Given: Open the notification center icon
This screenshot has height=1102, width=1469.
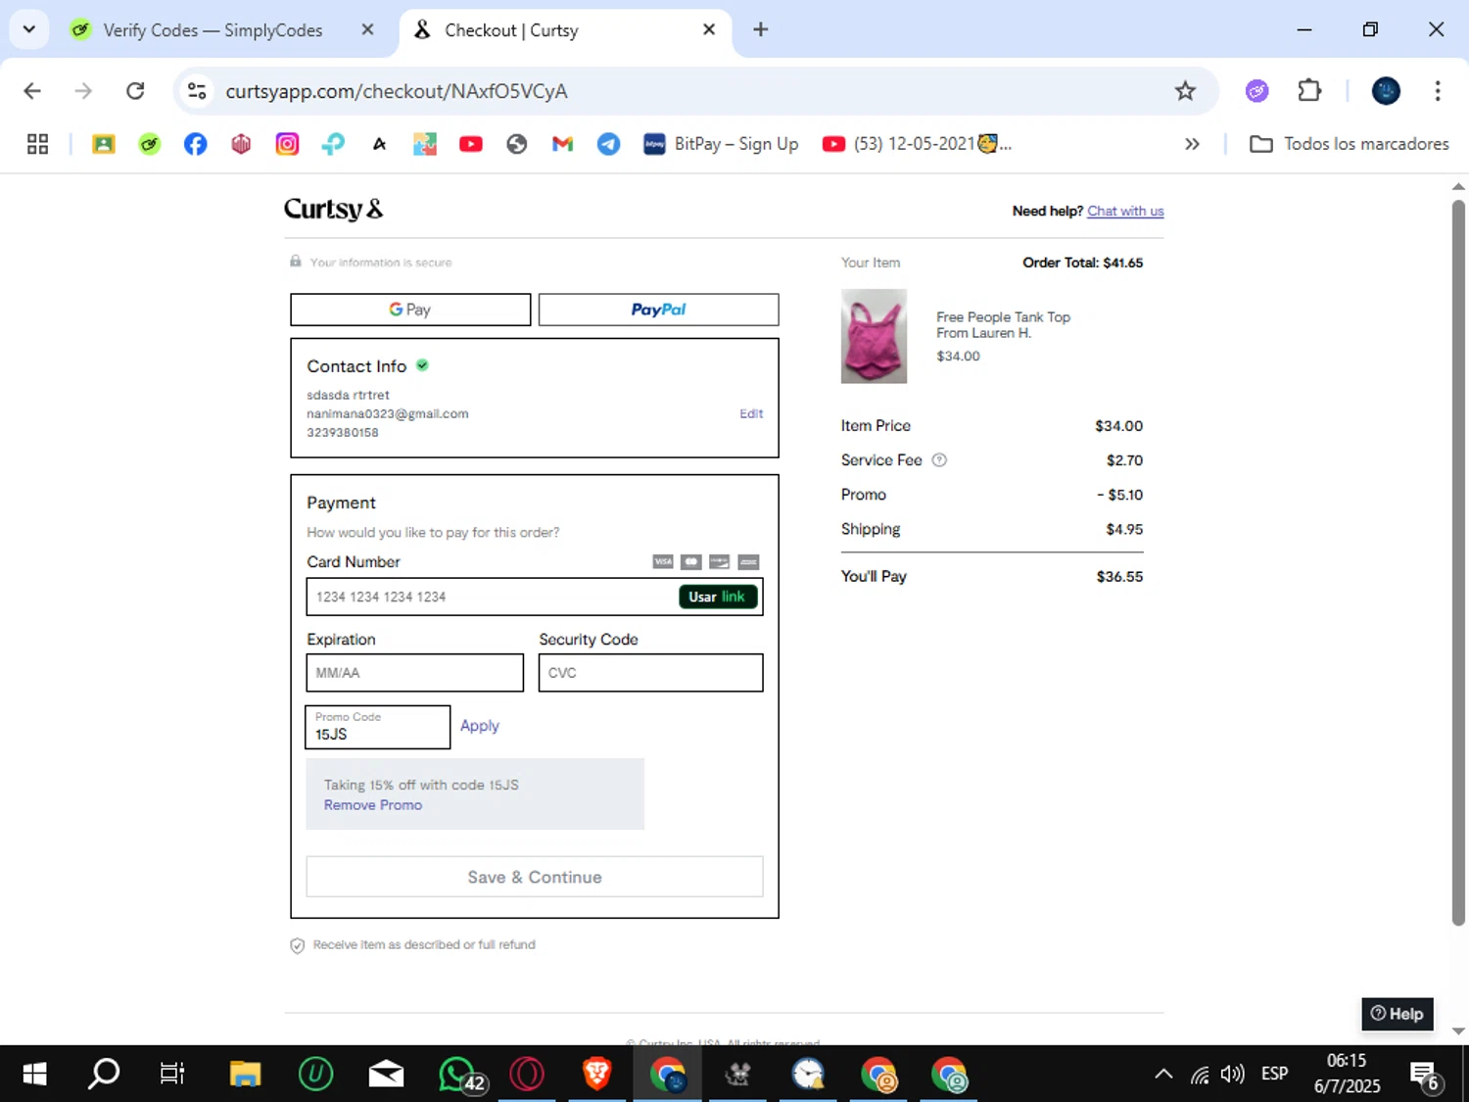Looking at the screenshot, I should [1425, 1076].
